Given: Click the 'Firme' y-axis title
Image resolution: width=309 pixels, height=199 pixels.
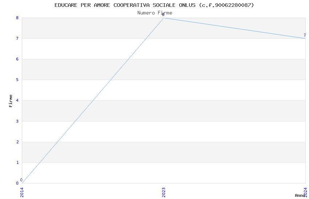Looking at the screenshot, I should click(x=11, y=101).
